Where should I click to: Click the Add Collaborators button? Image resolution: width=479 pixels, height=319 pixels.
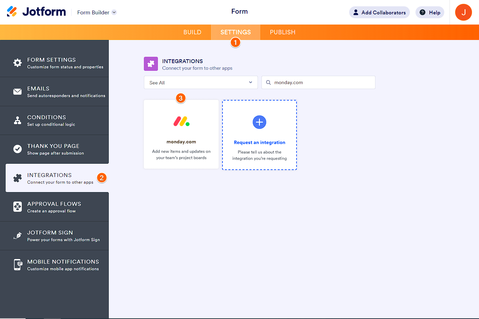[379, 12]
